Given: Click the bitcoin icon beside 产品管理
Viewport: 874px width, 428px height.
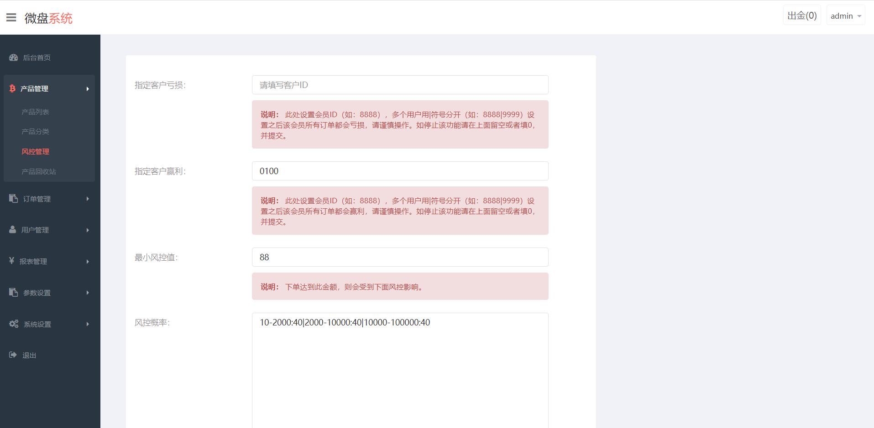Looking at the screenshot, I should click(12, 88).
